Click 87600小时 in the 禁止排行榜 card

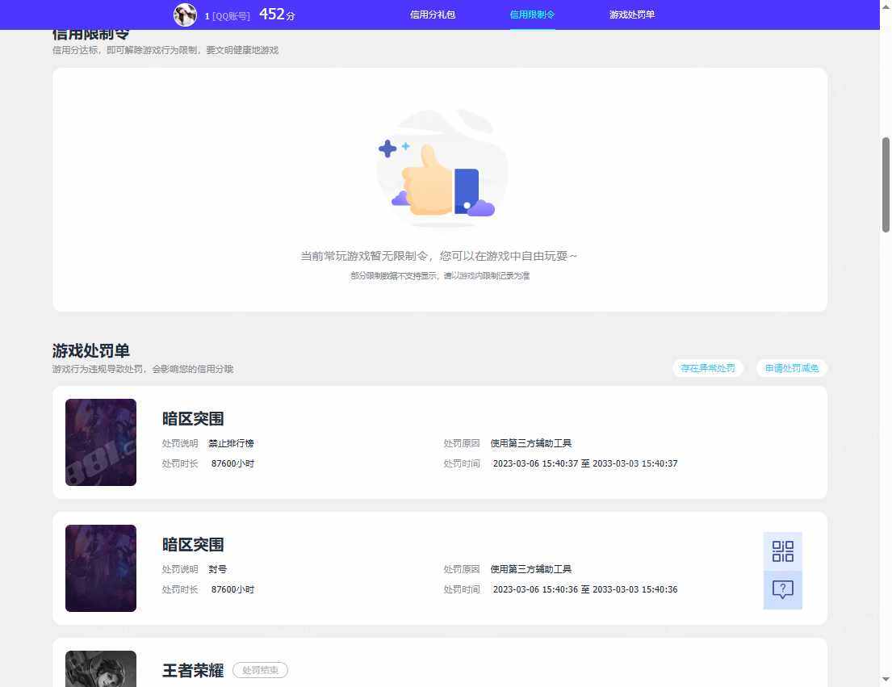pyautogui.click(x=232, y=463)
